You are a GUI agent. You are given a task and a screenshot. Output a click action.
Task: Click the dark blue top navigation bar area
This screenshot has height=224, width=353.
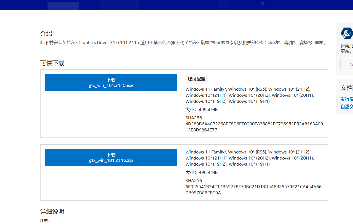click(x=176, y=5)
